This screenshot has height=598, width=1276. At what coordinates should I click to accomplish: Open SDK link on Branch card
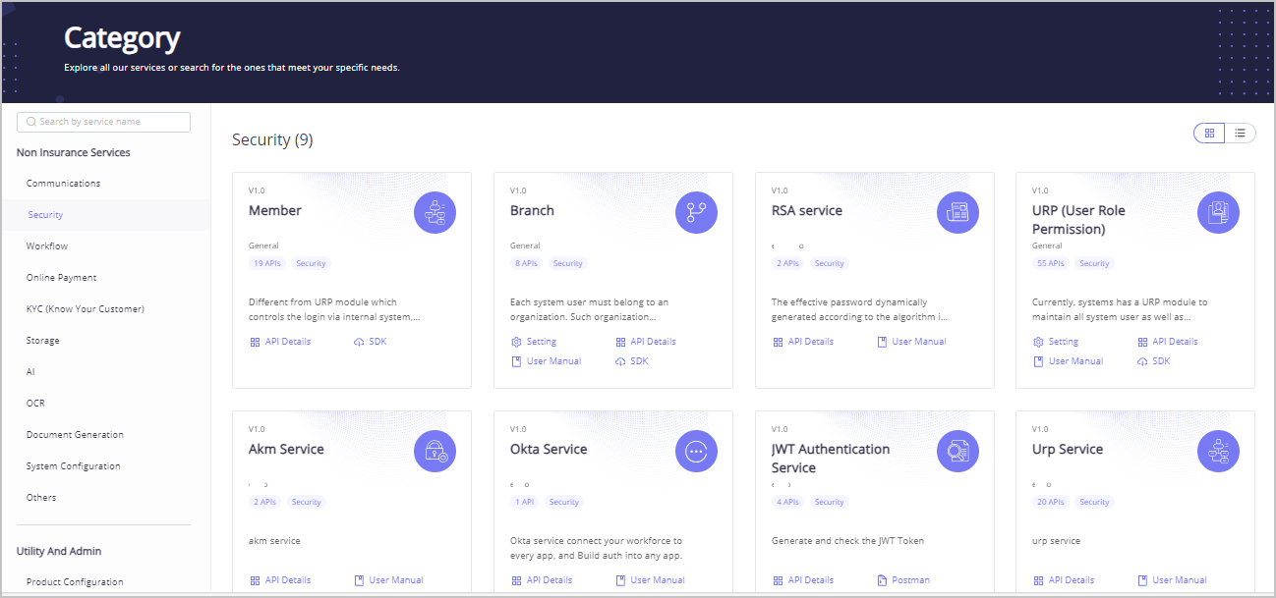click(632, 361)
